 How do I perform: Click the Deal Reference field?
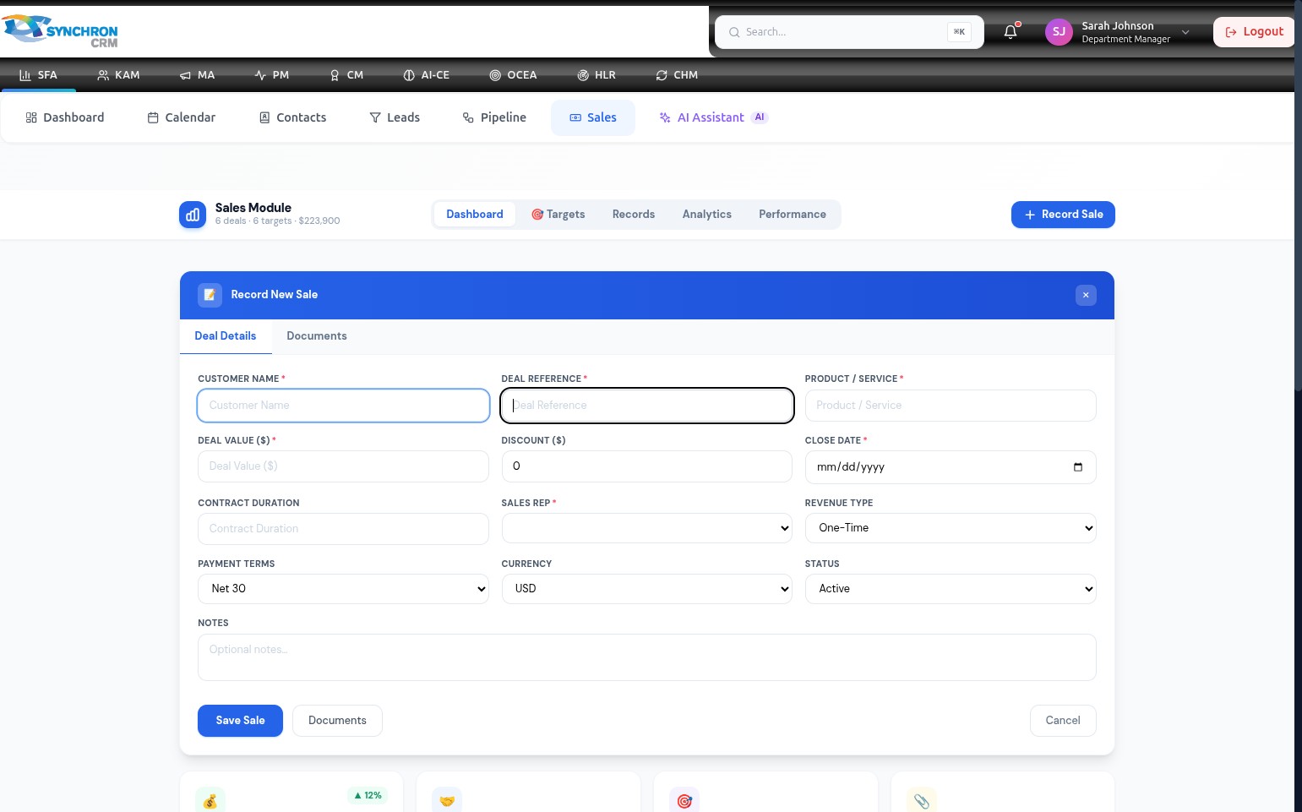point(647,406)
